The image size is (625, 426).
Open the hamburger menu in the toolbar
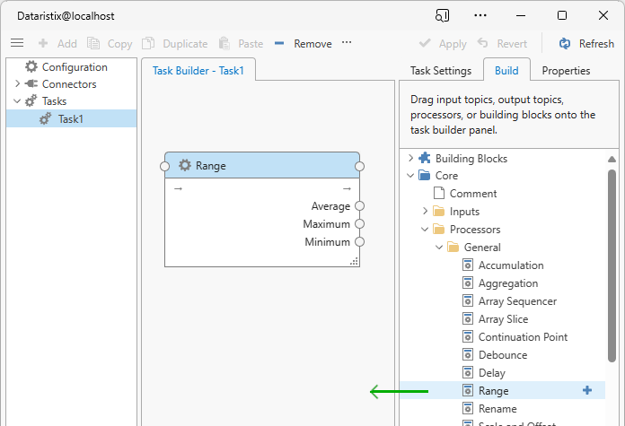point(17,43)
